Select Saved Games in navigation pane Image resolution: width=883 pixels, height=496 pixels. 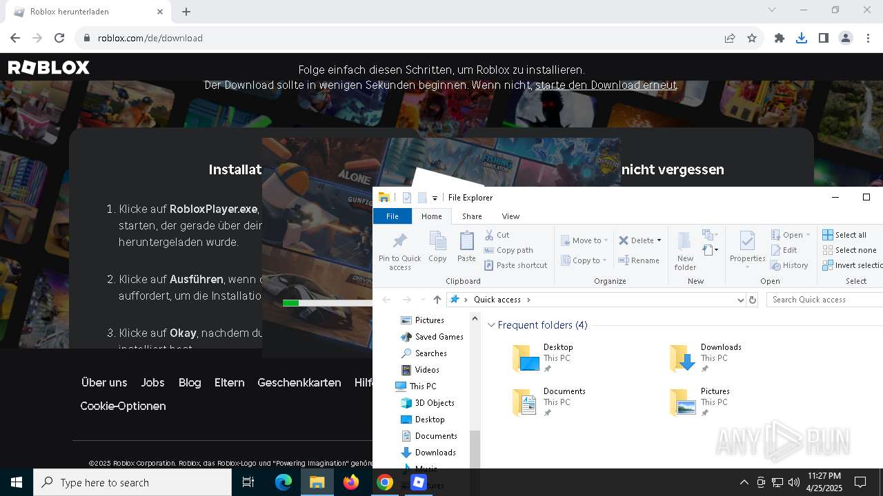(432, 337)
